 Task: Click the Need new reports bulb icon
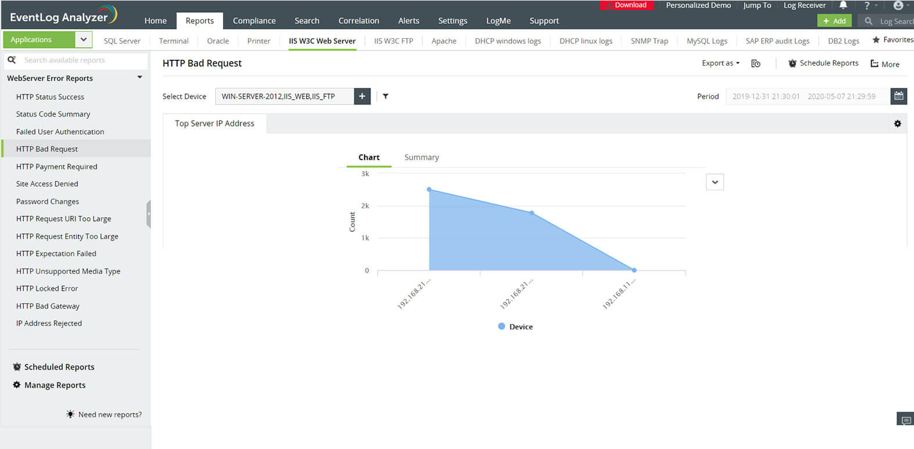pos(70,414)
